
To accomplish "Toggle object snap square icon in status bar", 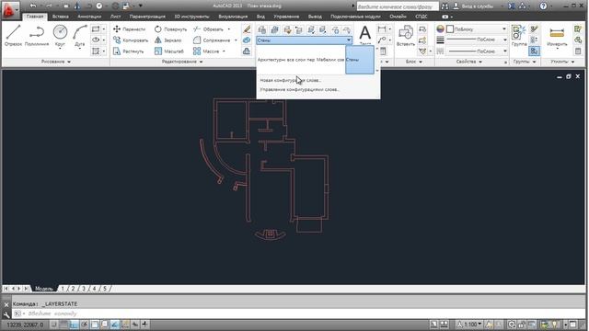I will (x=95, y=325).
